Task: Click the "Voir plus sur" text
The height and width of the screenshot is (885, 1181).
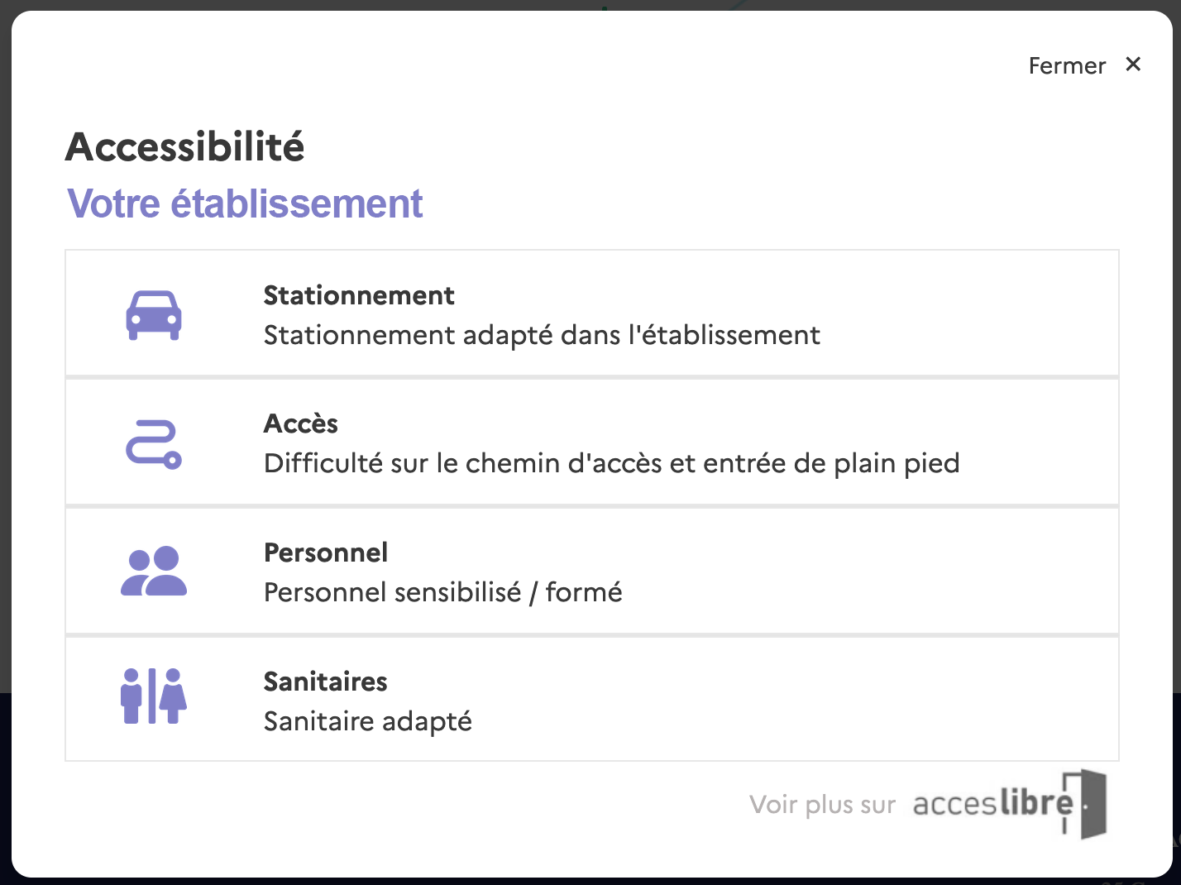Action: pos(822,805)
